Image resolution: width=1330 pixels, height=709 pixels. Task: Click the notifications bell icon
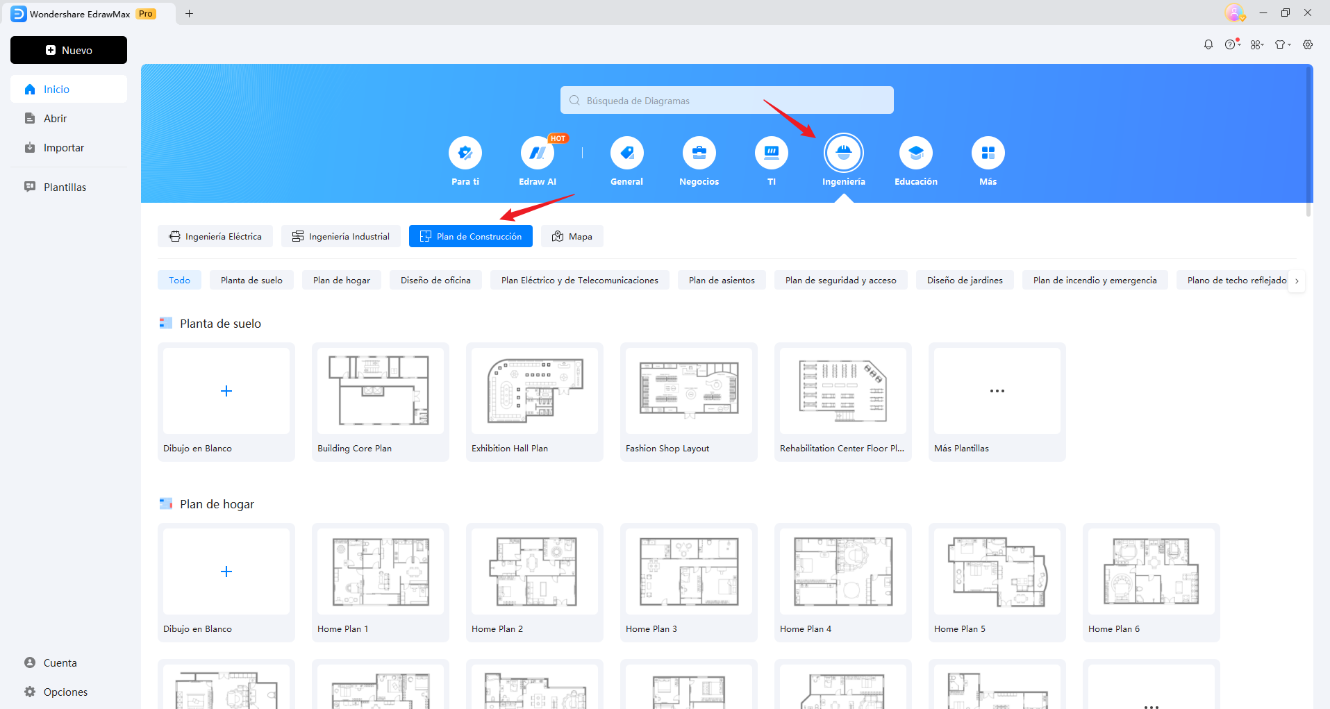tap(1208, 44)
